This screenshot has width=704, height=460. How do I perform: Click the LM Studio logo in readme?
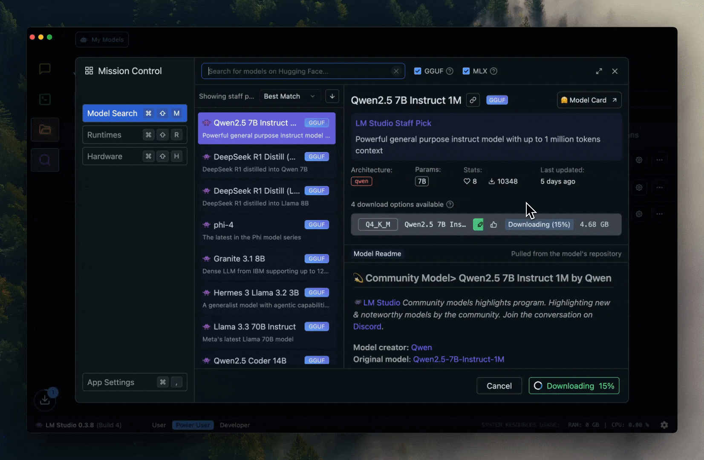point(358,302)
